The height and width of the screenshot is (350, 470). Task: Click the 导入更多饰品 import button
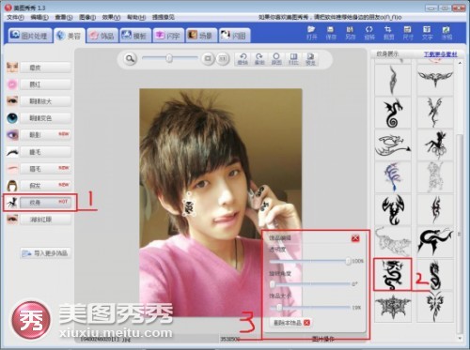pos(45,253)
